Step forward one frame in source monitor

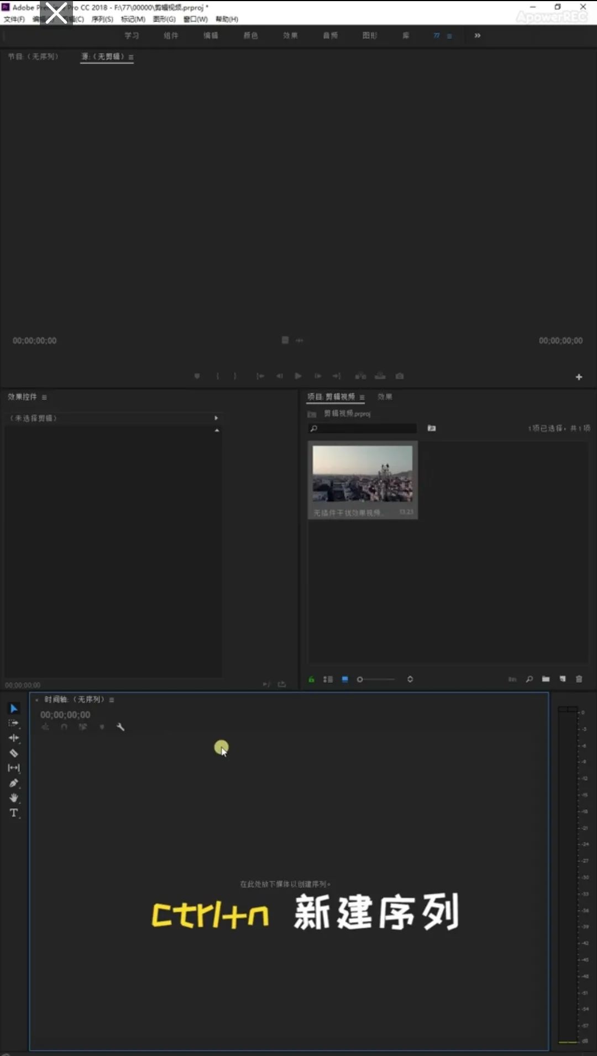point(318,376)
